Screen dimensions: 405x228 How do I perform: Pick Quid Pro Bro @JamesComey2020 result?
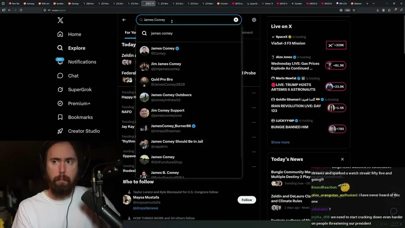[189, 82]
